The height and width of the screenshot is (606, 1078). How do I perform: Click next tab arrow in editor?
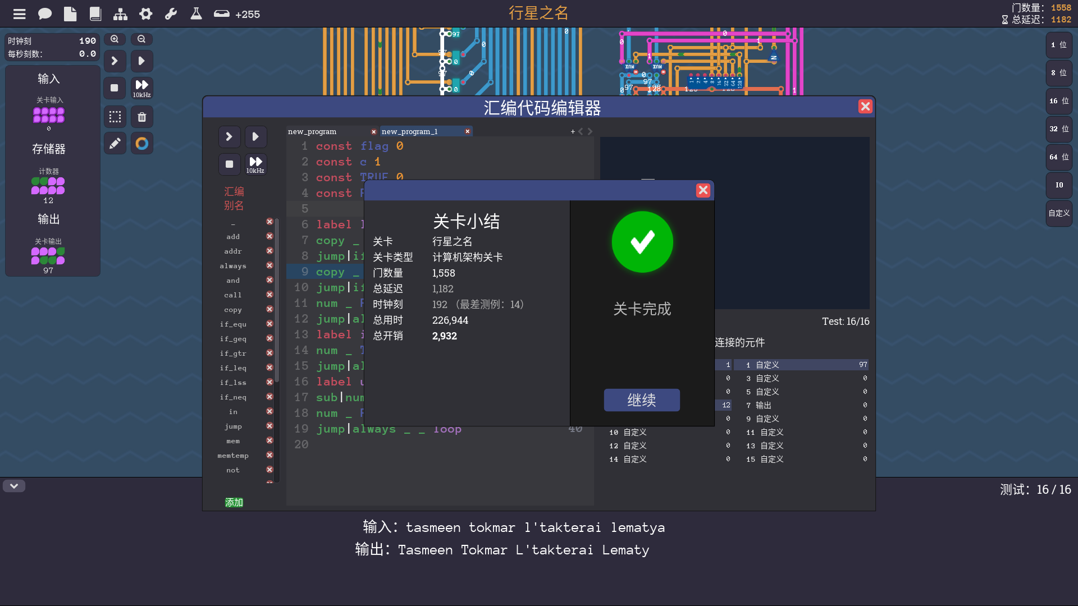tap(590, 131)
